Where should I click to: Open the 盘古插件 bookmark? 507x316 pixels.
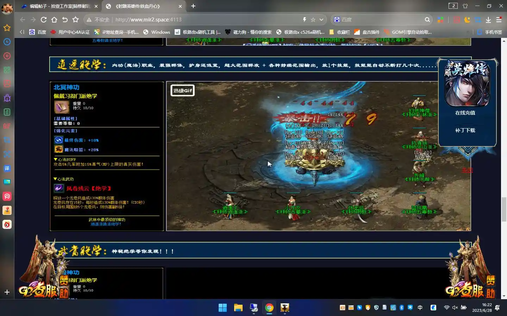pos(367,32)
